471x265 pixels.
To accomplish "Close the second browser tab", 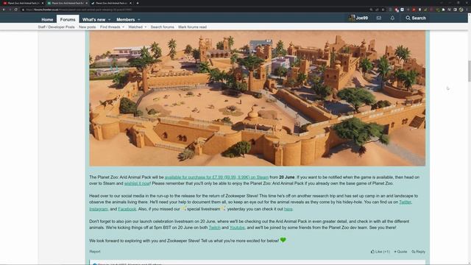I will click(x=87, y=3).
